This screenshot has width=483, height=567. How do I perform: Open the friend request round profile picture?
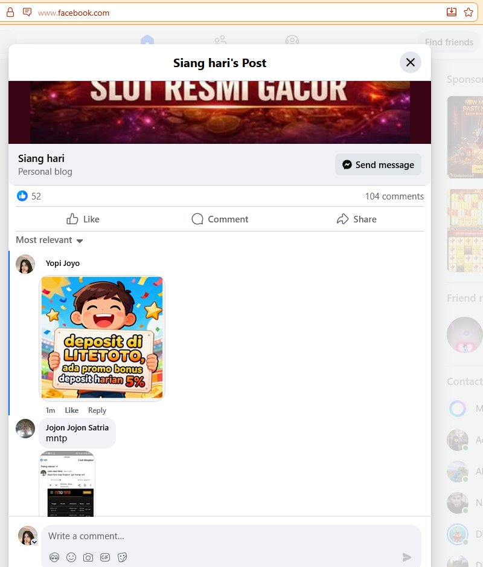(465, 335)
